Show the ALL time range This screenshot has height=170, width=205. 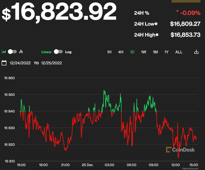coord(179,52)
